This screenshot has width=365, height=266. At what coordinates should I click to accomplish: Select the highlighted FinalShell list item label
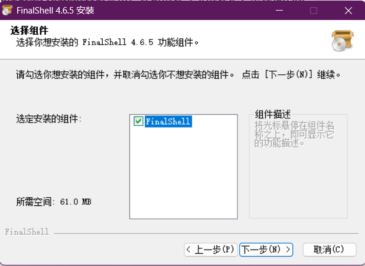click(168, 121)
